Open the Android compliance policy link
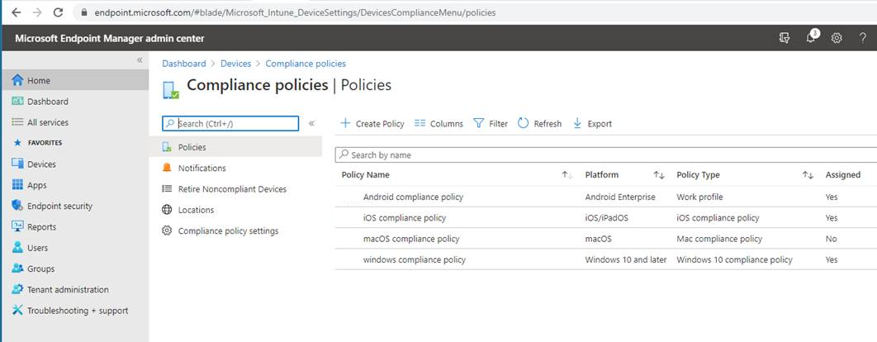Viewport: 877px width, 342px height. (x=413, y=197)
